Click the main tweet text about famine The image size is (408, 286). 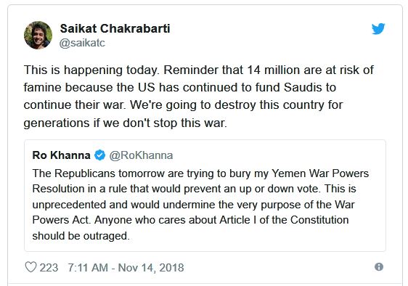[199, 97]
